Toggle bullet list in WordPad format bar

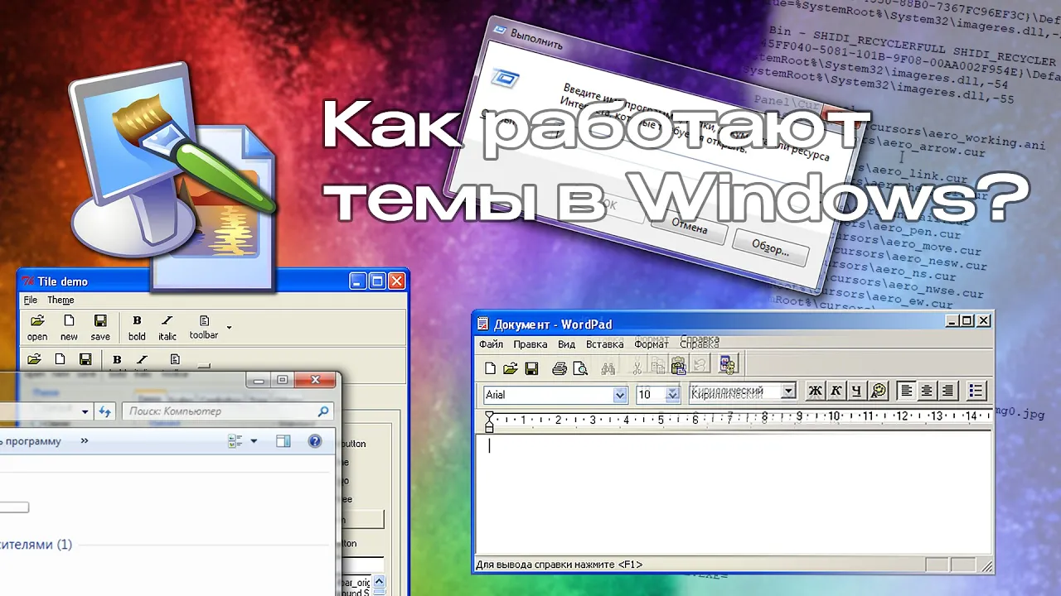coord(976,392)
